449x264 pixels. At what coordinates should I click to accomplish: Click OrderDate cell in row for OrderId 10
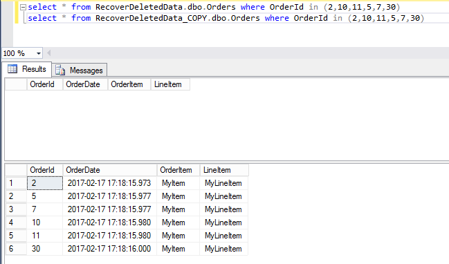[110, 223]
